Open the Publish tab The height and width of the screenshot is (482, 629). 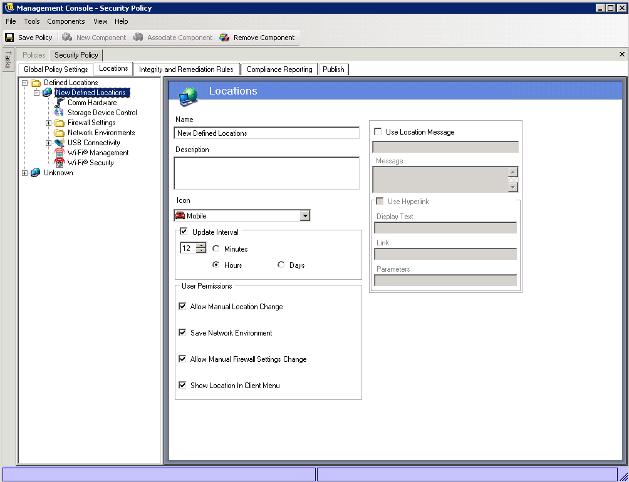(333, 69)
